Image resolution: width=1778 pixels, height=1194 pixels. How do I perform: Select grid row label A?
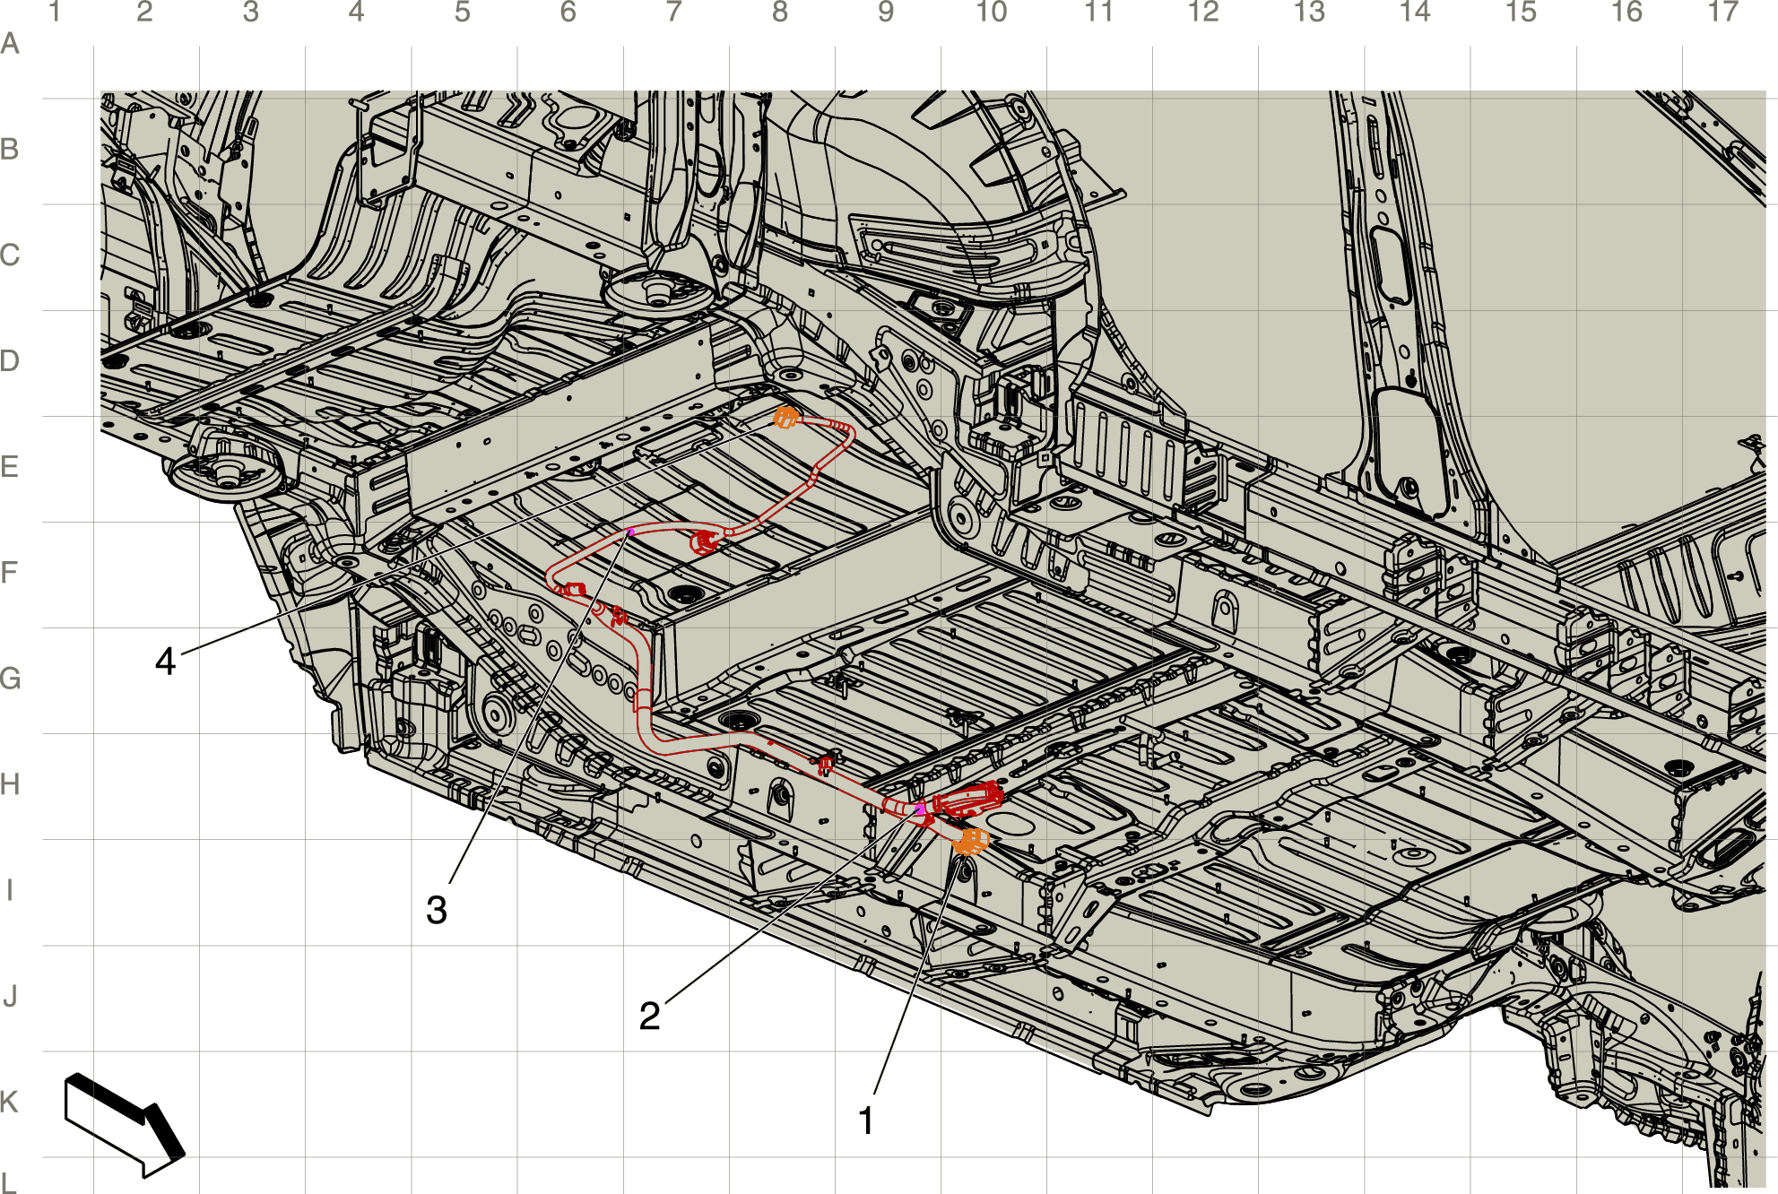pyautogui.click(x=10, y=43)
